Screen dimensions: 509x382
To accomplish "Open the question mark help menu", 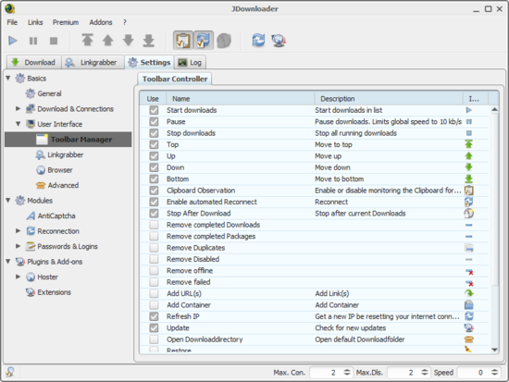I will pos(125,22).
